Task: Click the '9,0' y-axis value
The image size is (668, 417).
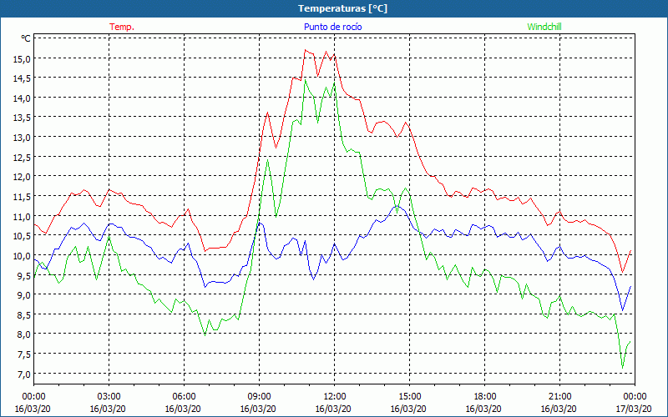Action: click(x=24, y=295)
